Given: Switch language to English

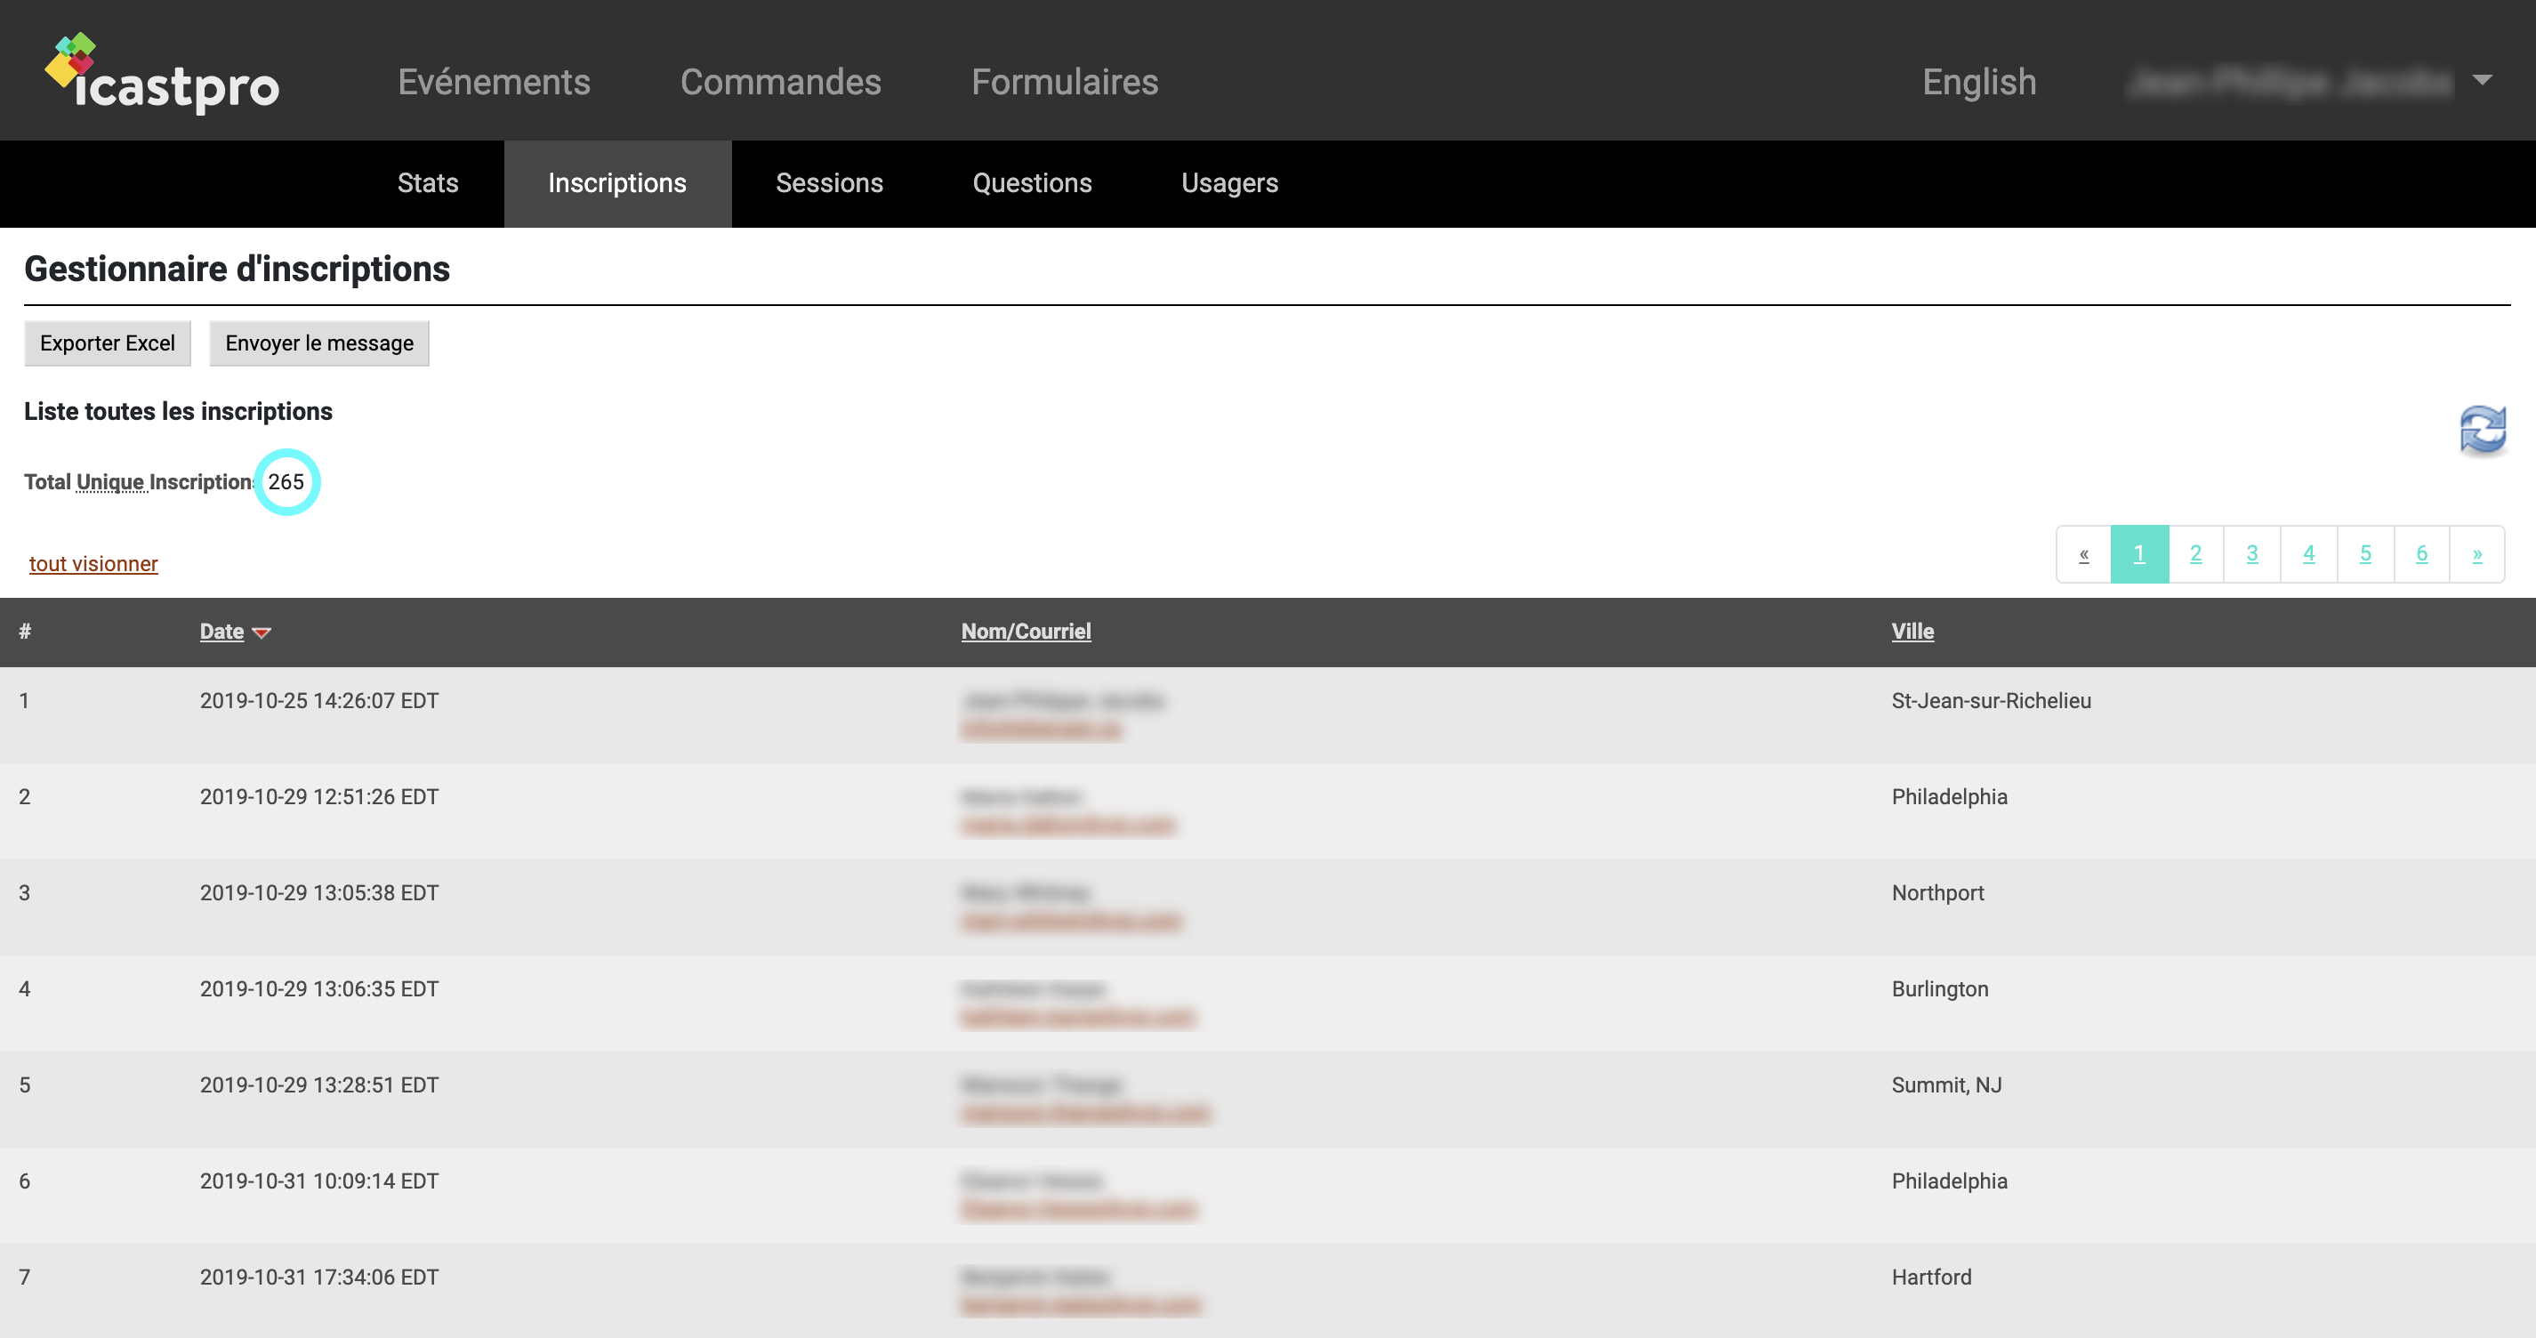Looking at the screenshot, I should click(x=1977, y=82).
